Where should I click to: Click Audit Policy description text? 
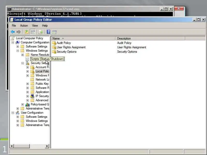click(x=124, y=43)
